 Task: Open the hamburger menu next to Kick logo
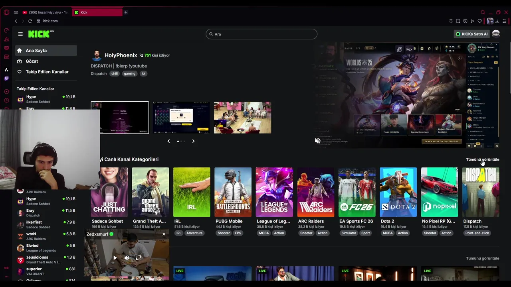tap(20, 34)
